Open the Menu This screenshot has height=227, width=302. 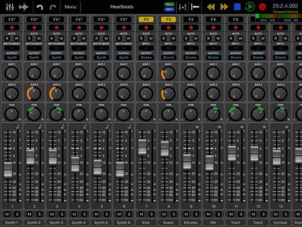click(70, 7)
